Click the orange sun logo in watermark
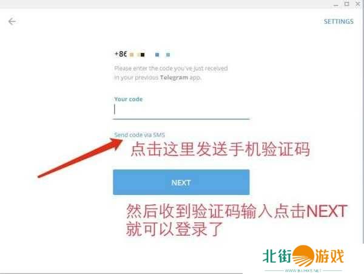The width and height of the screenshot is (364, 274). (x=303, y=256)
